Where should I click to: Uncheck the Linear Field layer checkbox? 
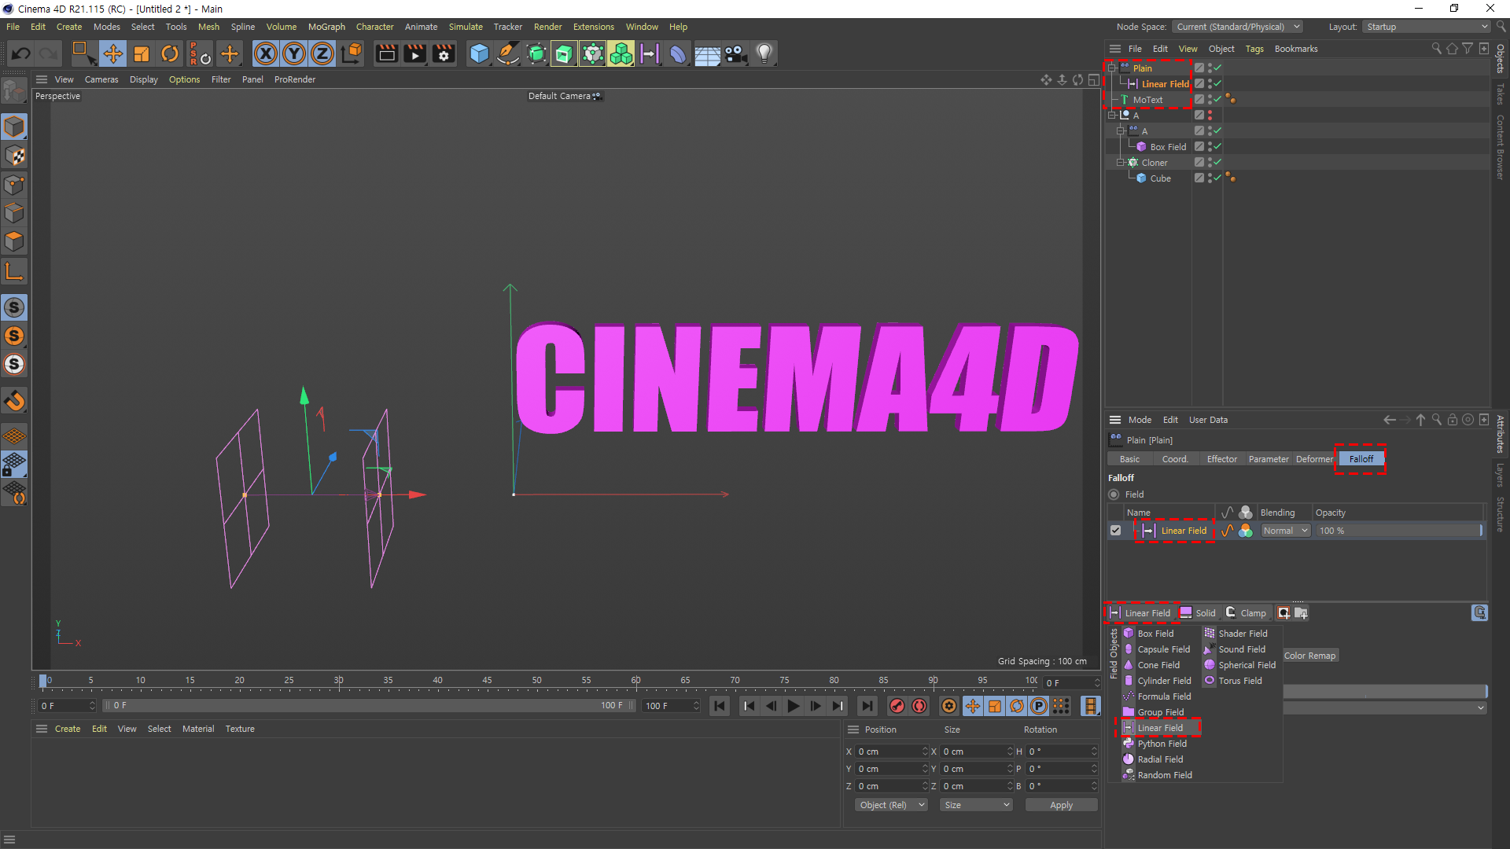[x=1115, y=531]
